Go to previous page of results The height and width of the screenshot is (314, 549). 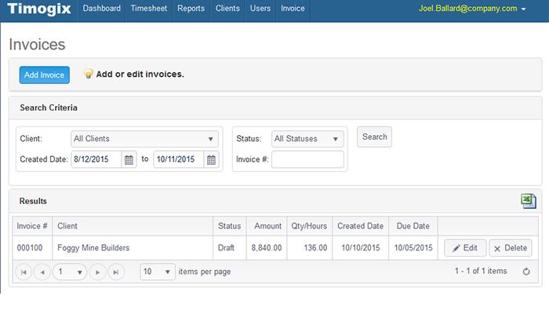pyautogui.click(x=42, y=272)
